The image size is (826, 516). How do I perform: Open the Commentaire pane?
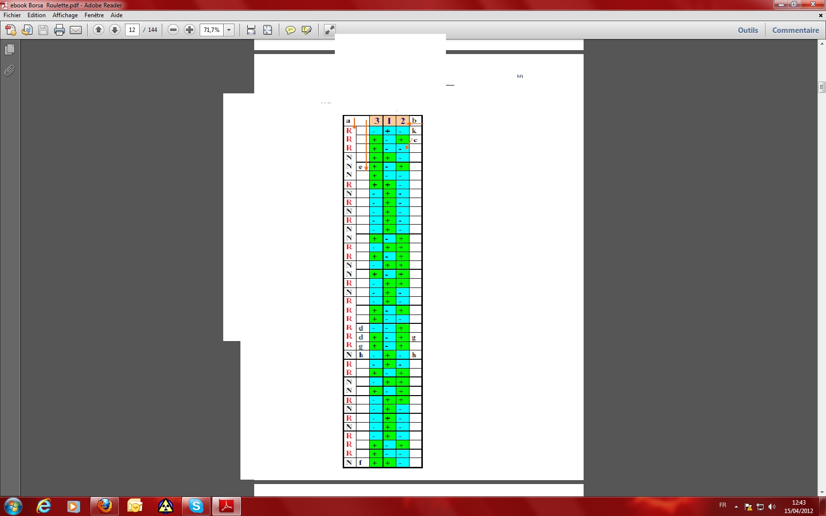795,30
